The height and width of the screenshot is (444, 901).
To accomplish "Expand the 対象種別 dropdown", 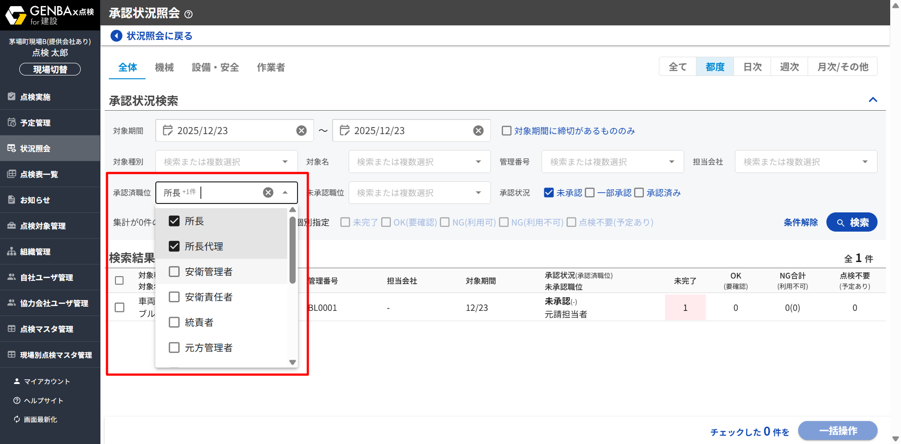I will pos(285,162).
